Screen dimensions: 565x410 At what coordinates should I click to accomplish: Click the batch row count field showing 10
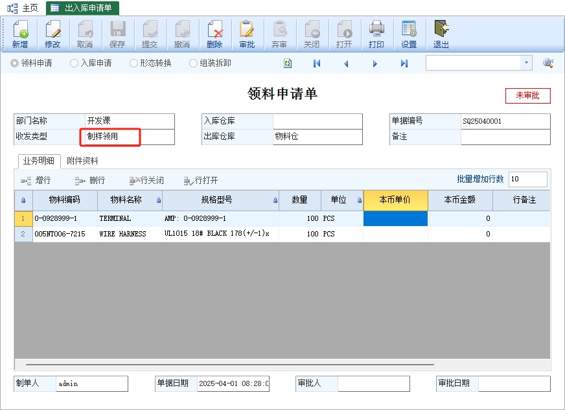[x=528, y=179]
